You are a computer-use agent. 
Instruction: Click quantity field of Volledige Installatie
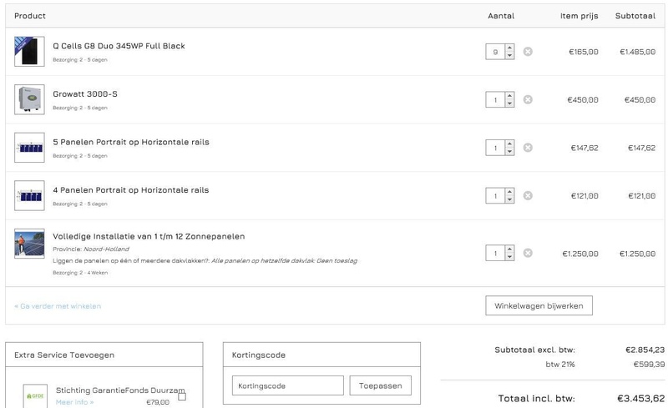coord(495,254)
